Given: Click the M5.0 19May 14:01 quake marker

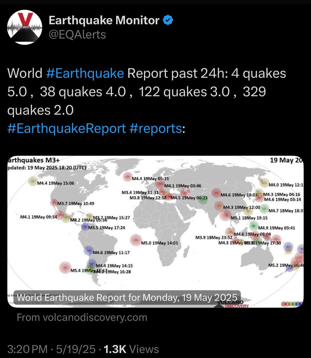Looking at the screenshot, I should 136,240.
